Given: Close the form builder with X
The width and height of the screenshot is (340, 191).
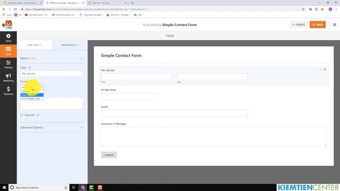Looking at the screenshot, I should coord(335,25).
